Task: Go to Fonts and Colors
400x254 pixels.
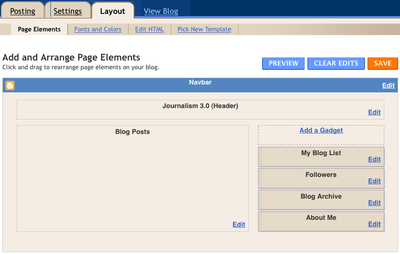Action: (x=98, y=29)
